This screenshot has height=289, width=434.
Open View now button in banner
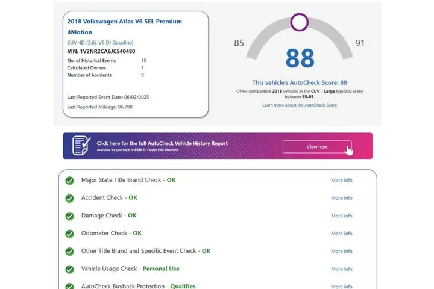[x=317, y=147]
